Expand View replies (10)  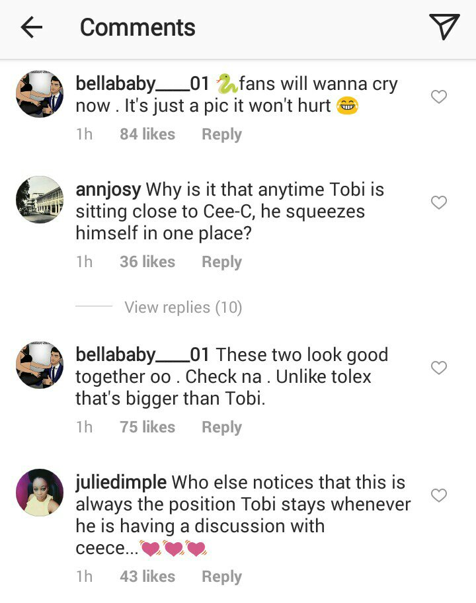coord(183,307)
